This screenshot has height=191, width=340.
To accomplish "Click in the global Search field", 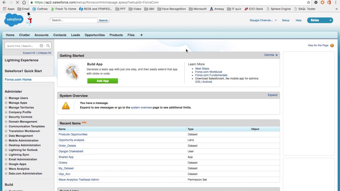I will pos(73,20).
